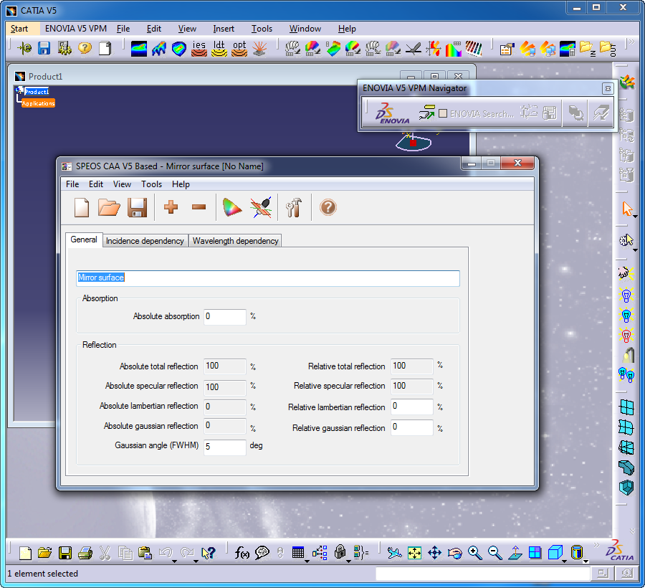Click the Formula f(x) icon
Image resolution: width=645 pixels, height=588 pixels.
(242, 553)
